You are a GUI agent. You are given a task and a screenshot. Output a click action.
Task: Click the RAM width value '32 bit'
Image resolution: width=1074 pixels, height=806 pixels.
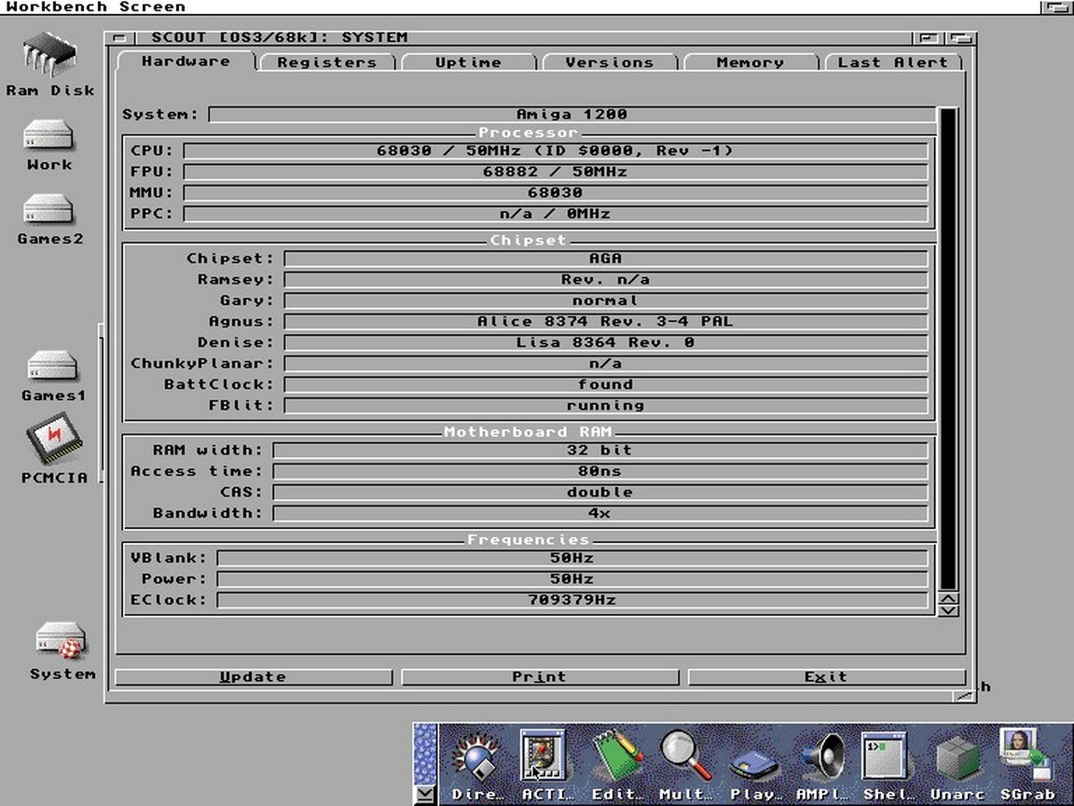tap(600, 451)
